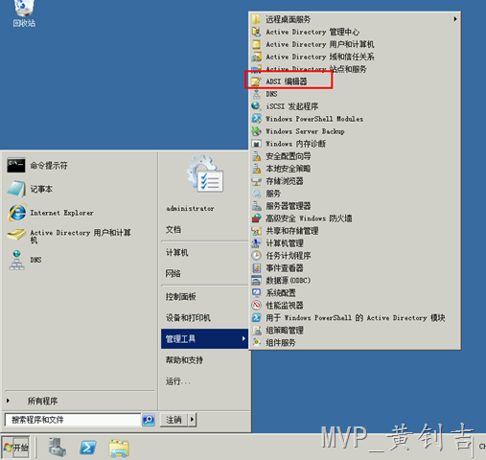The image size is (486, 460).
Task: Click the 远程桌面服务 folder icon
Action: tap(256, 19)
